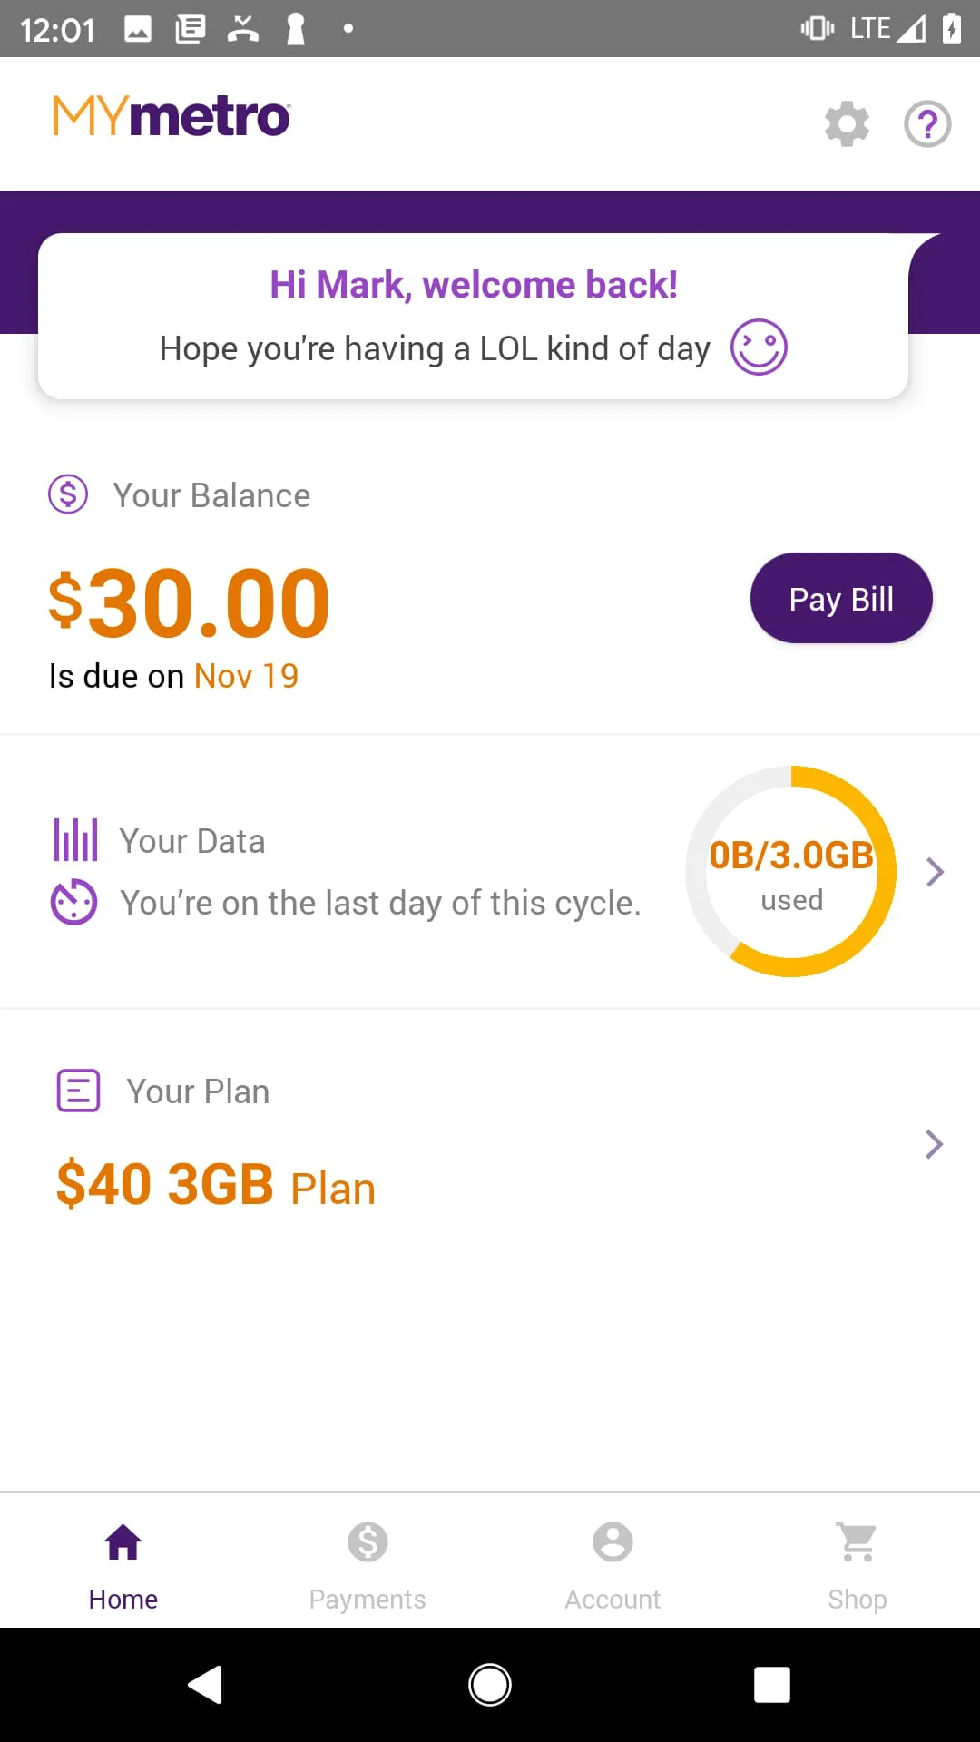Open settings gear icon
The height and width of the screenshot is (1742, 980).
click(847, 123)
